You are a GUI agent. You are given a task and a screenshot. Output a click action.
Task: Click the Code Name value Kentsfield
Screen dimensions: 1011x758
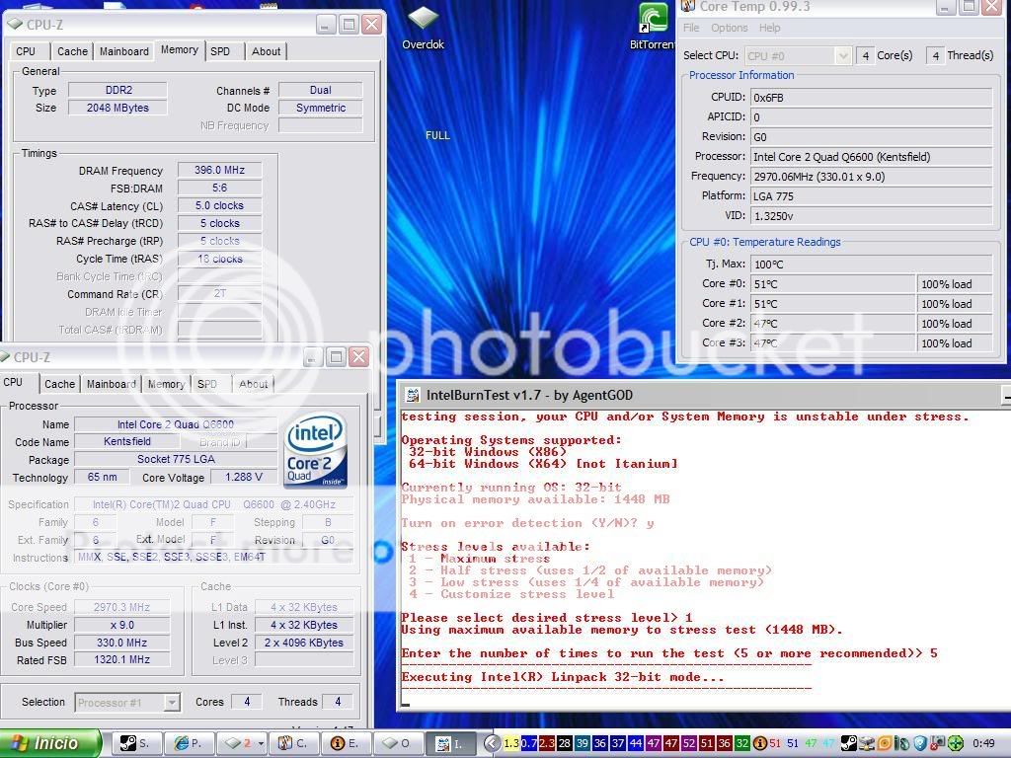tap(127, 441)
